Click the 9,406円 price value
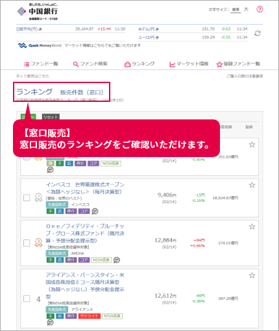The width and height of the screenshot is (279, 331). 167,195
